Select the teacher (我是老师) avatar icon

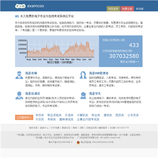pos(19,75)
